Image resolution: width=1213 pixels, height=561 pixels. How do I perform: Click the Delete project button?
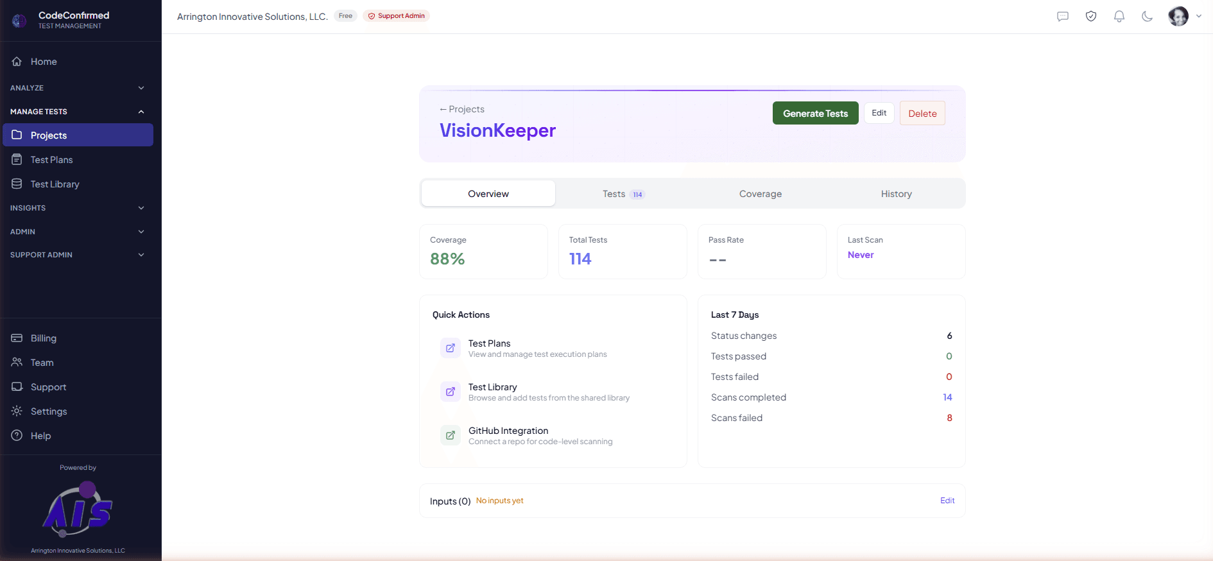922,113
